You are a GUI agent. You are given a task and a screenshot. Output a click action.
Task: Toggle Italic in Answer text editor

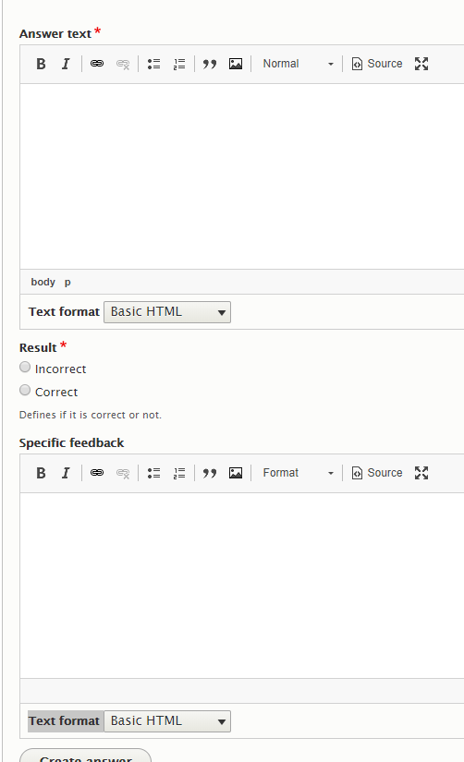click(66, 64)
